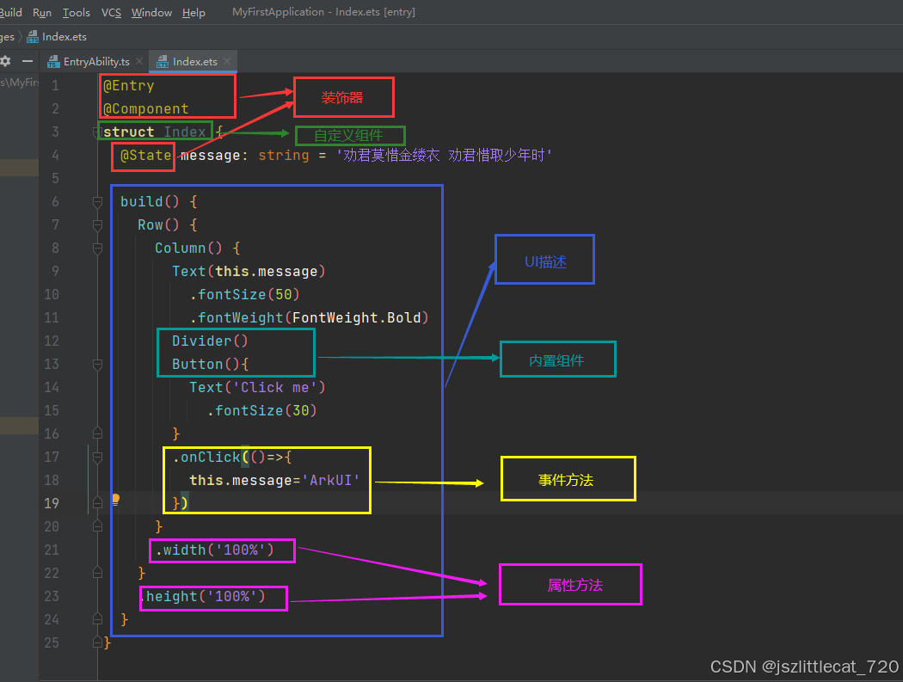Place cursor on the @State decorator text

pyautogui.click(x=145, y=156)
